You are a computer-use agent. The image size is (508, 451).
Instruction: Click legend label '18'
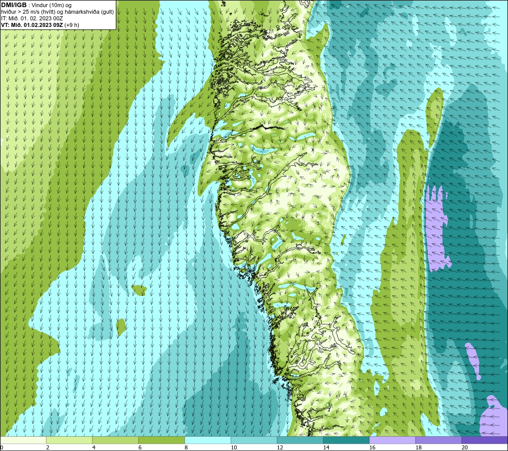click(418, 447)
